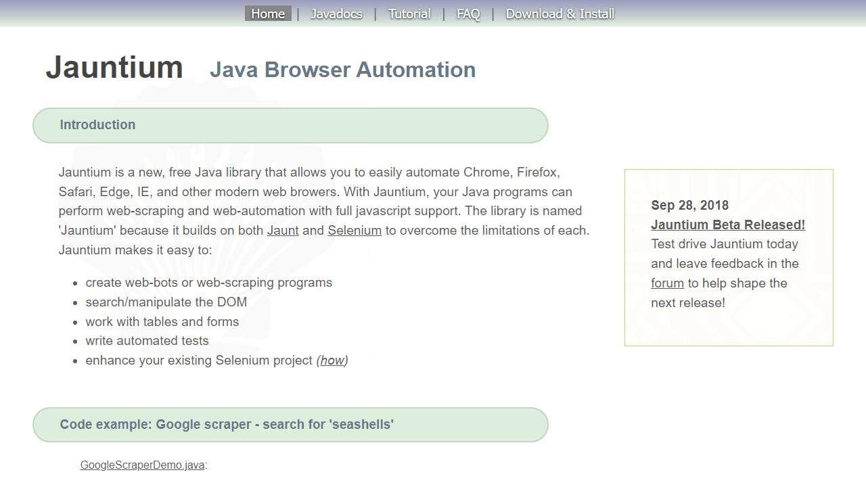The width and height of the screenshot is (866, 487).
Task: Click the Introduction section header
Action: point(290,125)
